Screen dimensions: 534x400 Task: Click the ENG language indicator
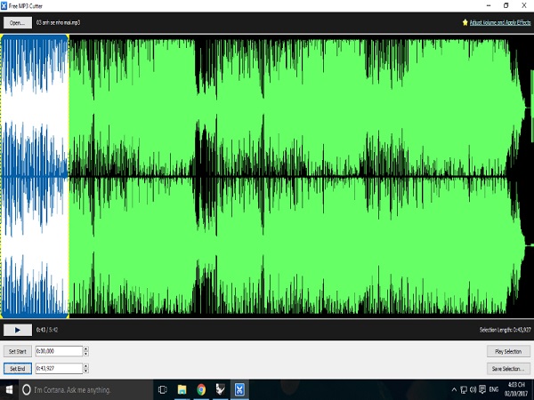[494, 389]
